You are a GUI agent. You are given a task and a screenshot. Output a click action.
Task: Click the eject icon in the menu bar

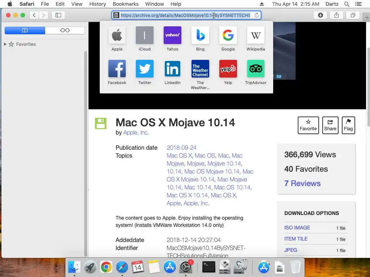pos(262,4)
